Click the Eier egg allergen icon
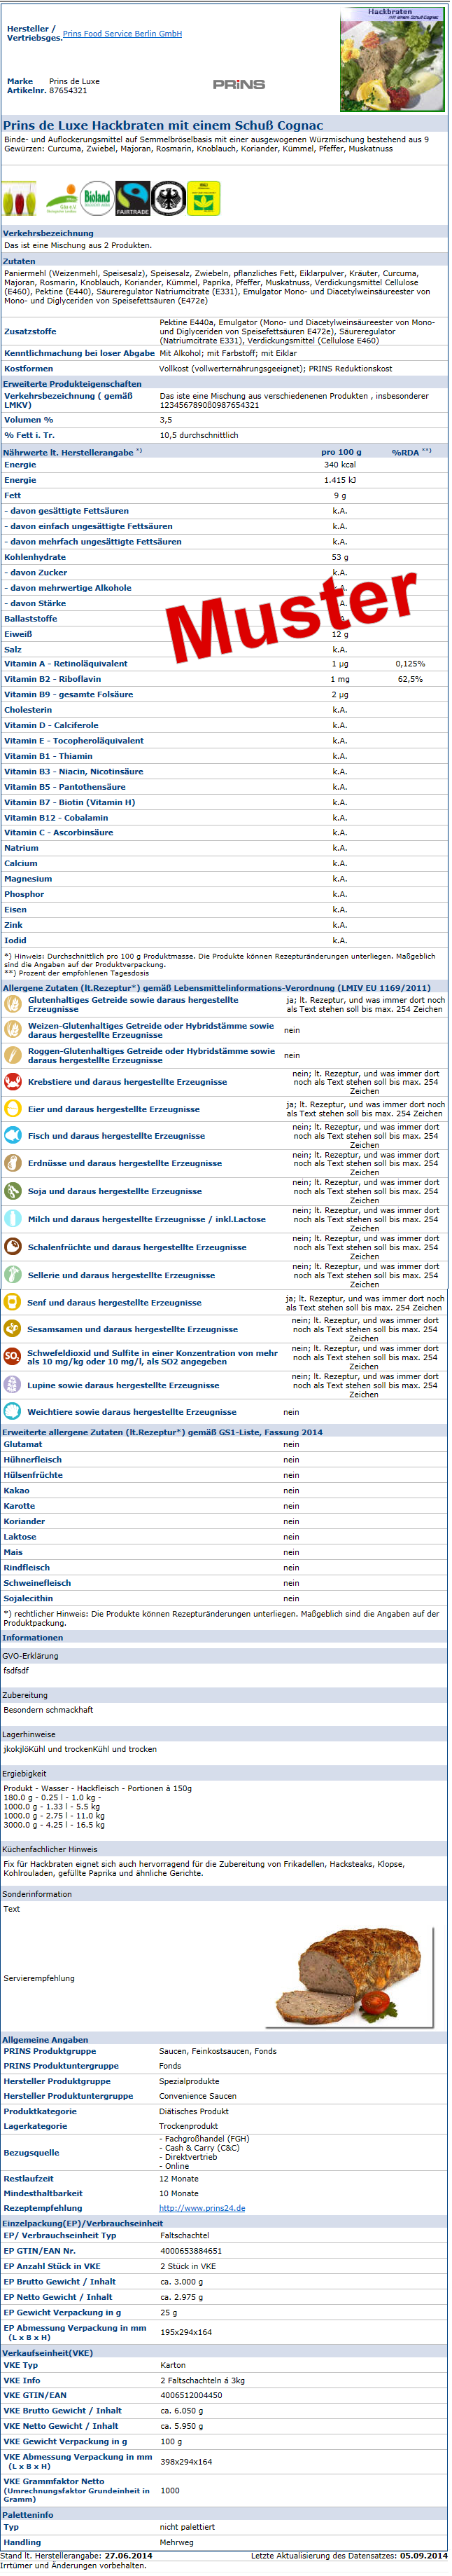This screenshot has height=2576, width=452. click(x=13, y=1108)
